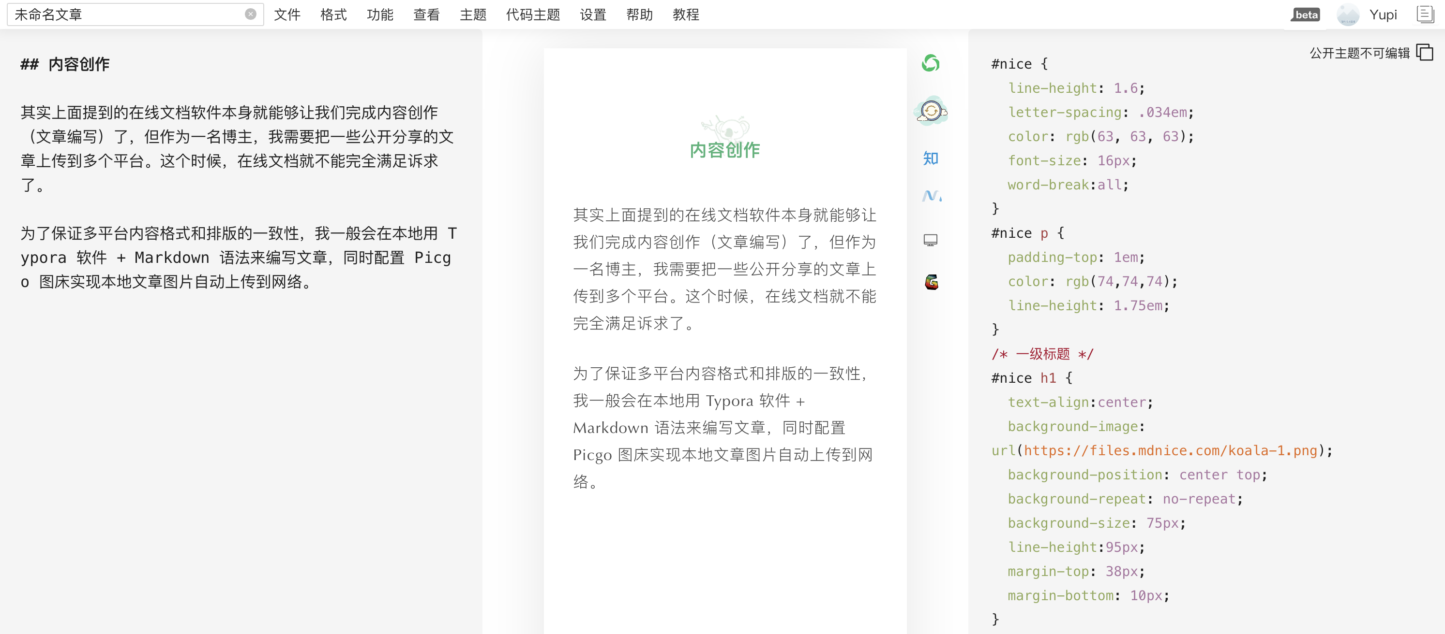Click the copy icon beside 公开主题不可编辑
This screenshot has height=634, width=1445.
1425,53
